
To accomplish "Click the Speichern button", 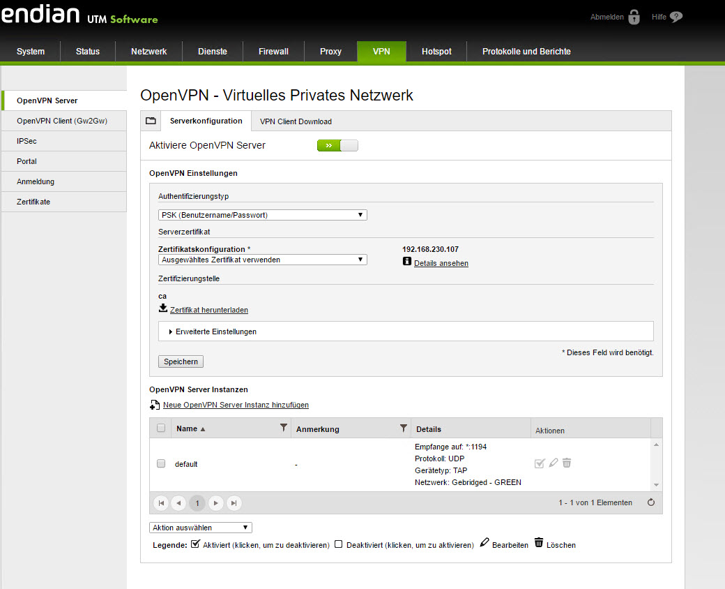I will [181, 361].
